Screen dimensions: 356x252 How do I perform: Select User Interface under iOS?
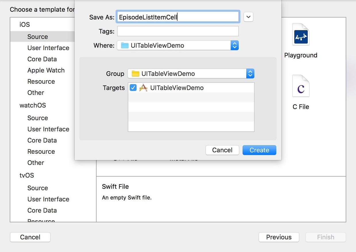tap(48, 48)
